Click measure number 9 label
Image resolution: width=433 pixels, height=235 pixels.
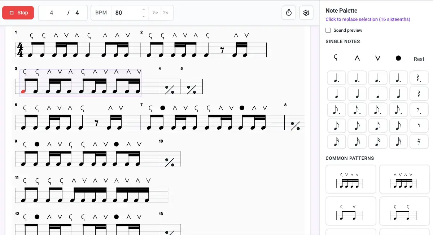16,141
